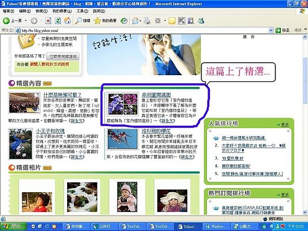Open the USANA top subscription blog link
308x231 pixels.
click(253, 210)
